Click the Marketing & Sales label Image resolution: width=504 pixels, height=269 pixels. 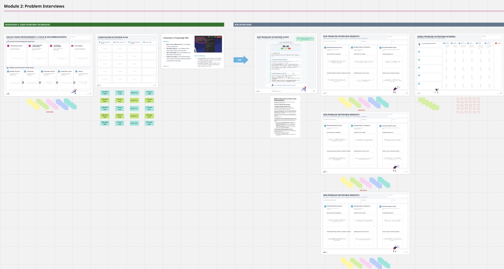pyautogui.click(x=66, y=72)
